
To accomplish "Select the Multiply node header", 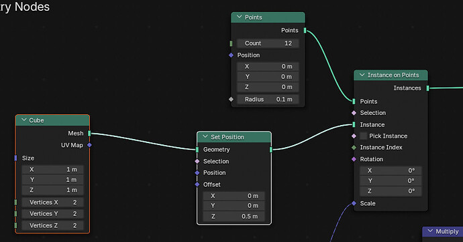I will [442, 231].
